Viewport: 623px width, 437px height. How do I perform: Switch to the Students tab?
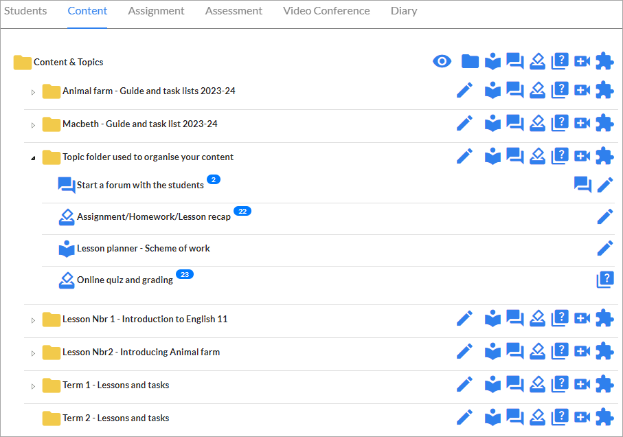point(25,11)
